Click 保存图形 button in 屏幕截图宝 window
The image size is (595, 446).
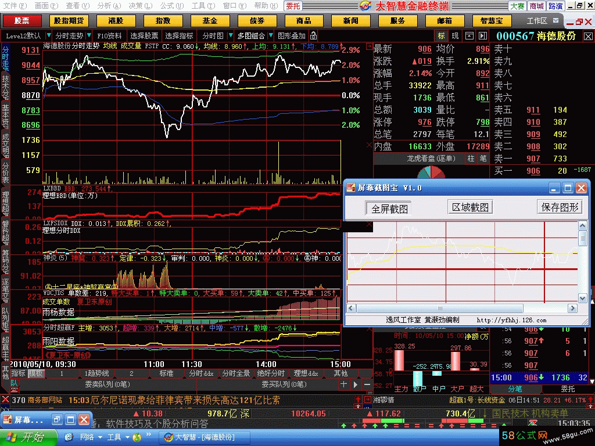click(560, 207)
